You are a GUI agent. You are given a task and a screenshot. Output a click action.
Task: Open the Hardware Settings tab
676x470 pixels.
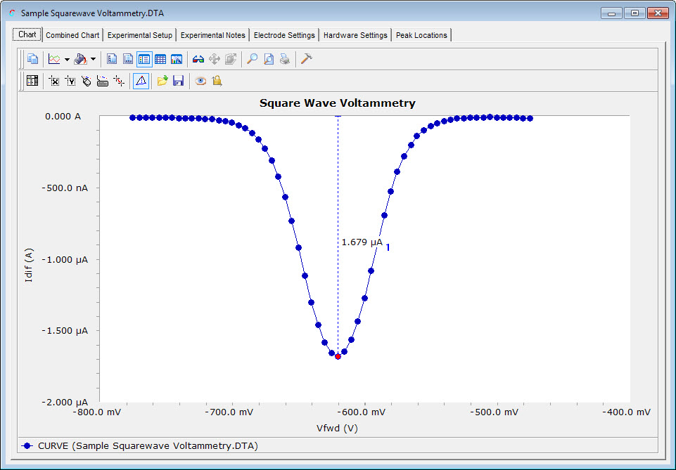point(355,35)
